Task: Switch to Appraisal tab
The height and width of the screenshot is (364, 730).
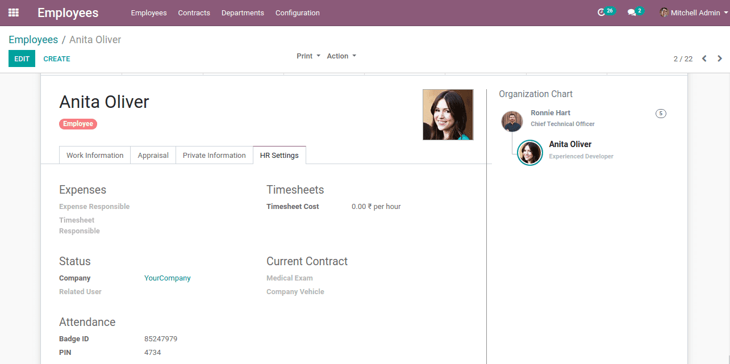Action: 153,156
